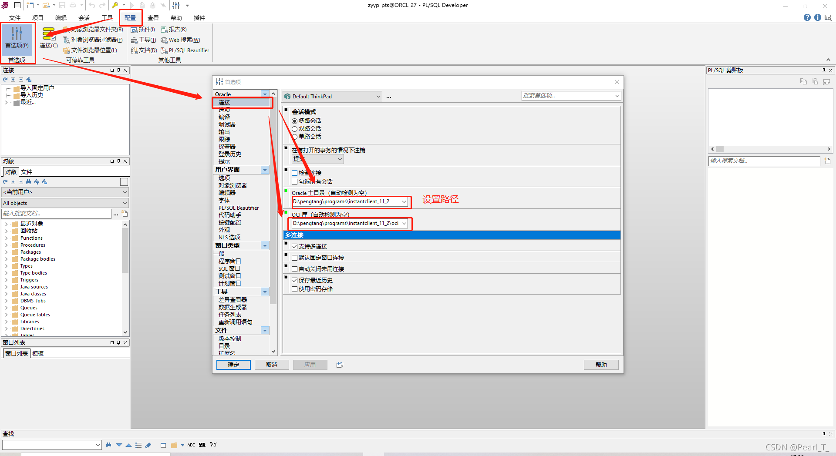This screenshot has width=836, height=456.
Task: Click the preference set import/export icon beside 应用
Action: [x=340, y=365]
